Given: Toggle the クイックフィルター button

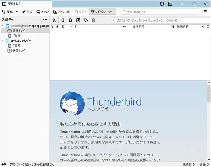Looking at the screenshot, I should 103,12.
